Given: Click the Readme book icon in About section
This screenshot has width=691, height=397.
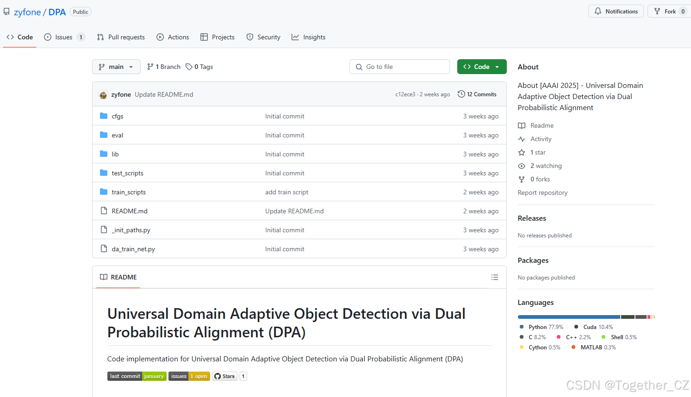Looking at the screenshot, I should click(x=522, y=125).
